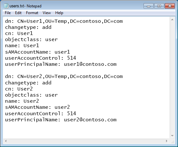Screen dimensions: 178x147
Task: Click the vertical scrollbar up arrow
Action: click(x=172, y=20)
